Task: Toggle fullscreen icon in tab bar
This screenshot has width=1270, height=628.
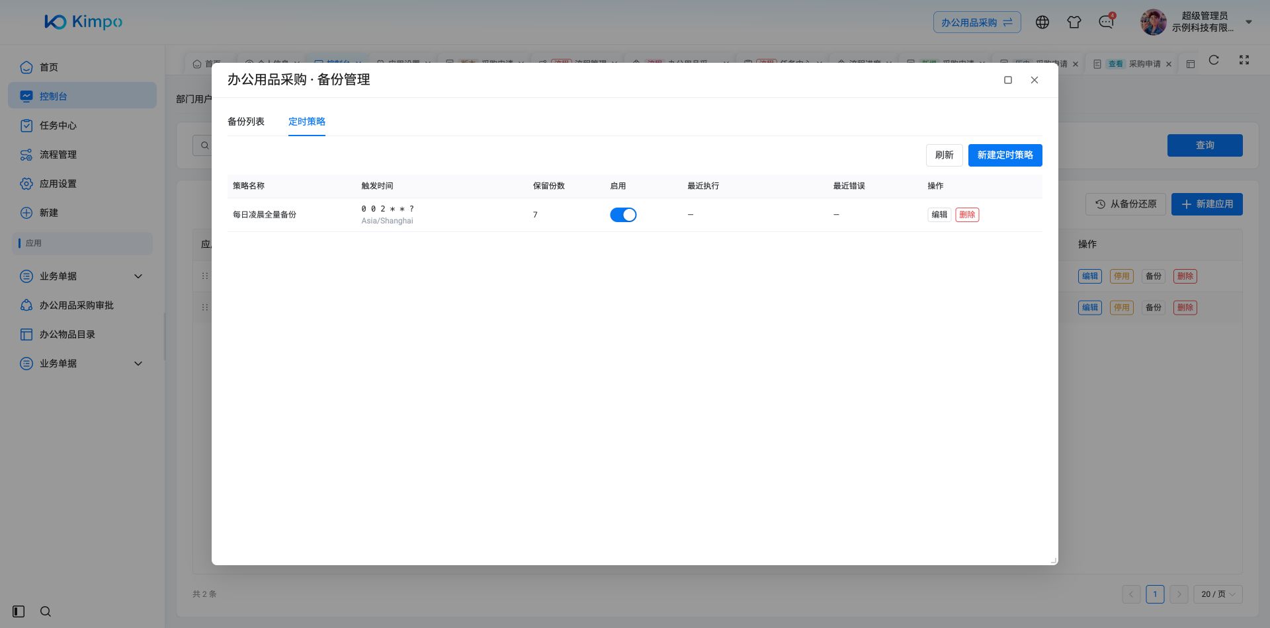Action: pyautogui.click(x=1244, y=60)
